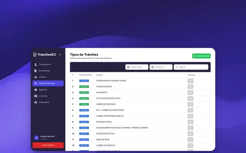Image resolution: width=246 pixels, height=153 pixels.
Task: Click the Tipos de Trámites list icon
Action: (x=36, y=83)
